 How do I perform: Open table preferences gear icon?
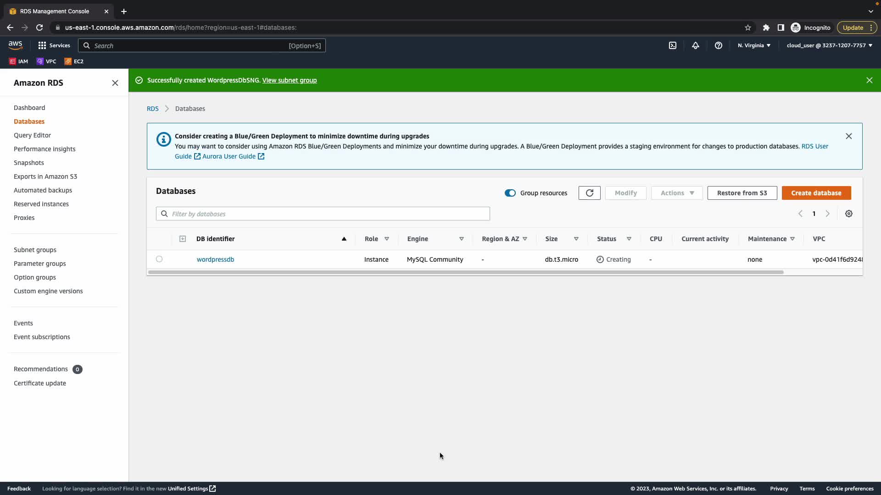[x=849, y=214]
